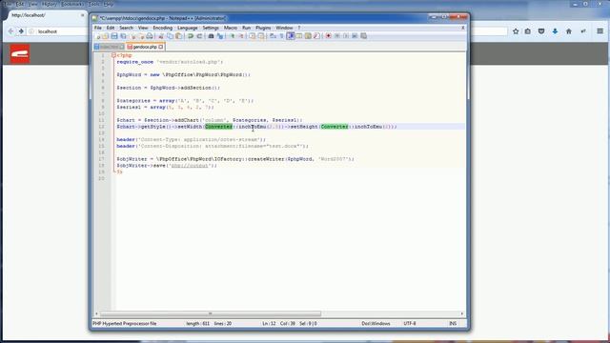The width and height of the screenshot is (610, 343).
Task: Open the Run menu
Action: [x=246, y=28]
